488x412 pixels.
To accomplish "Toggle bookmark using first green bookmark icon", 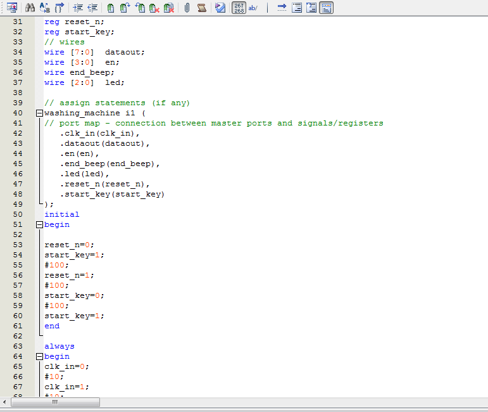I will [x=111, y=8].
